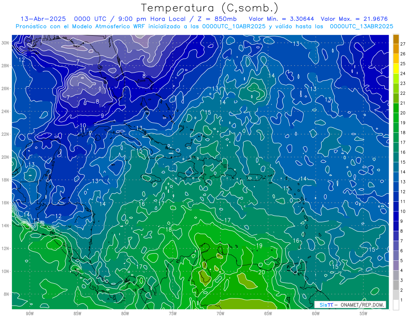Click the 85W longitude axis label
The image size is (412, 318).
[x=77, y=314]
